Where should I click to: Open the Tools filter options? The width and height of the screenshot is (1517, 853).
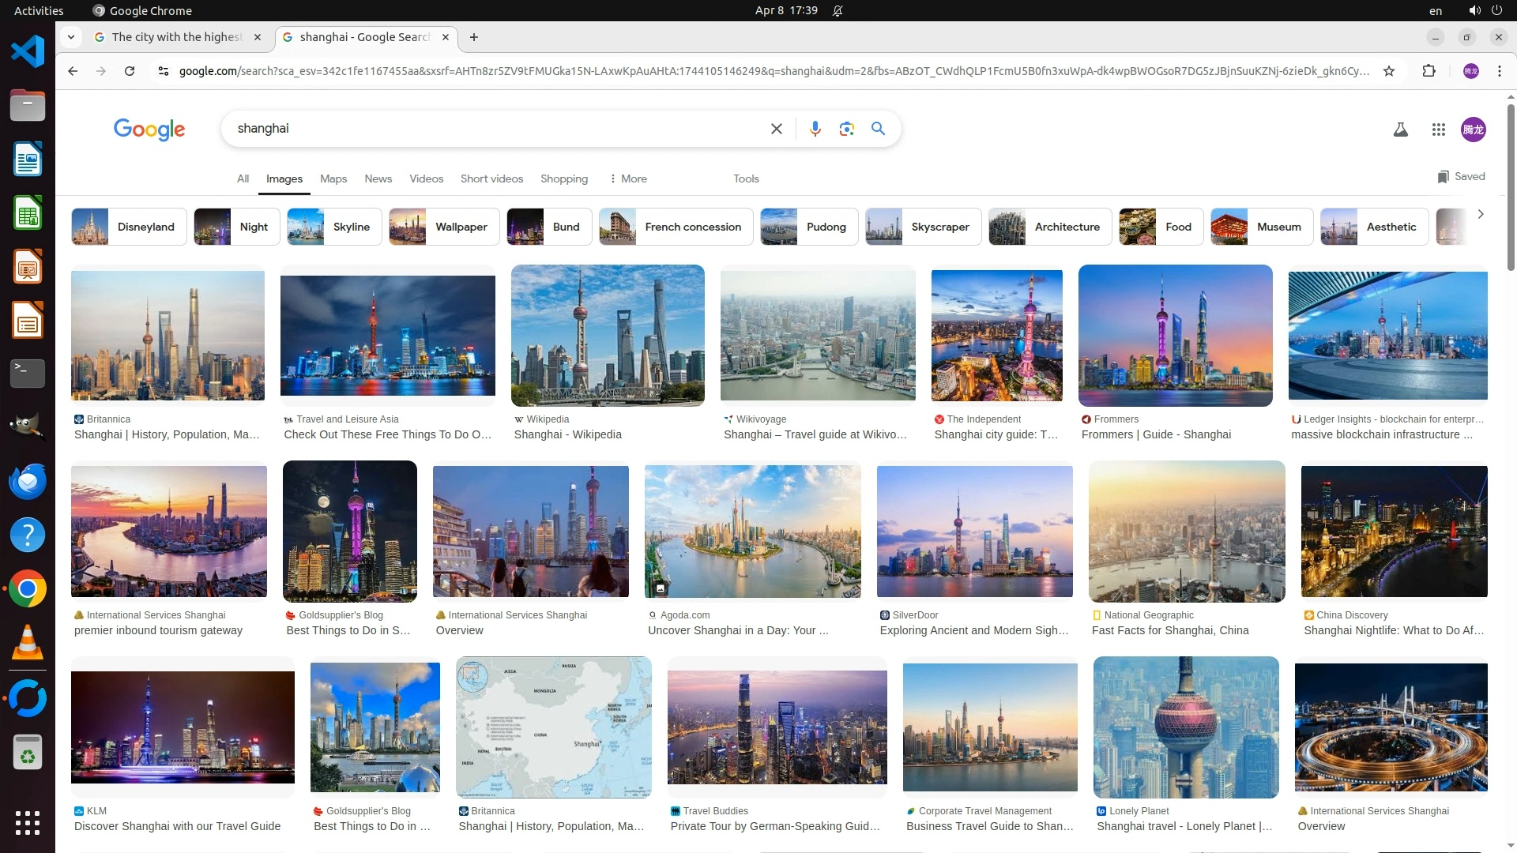pyautogui.click(x=745, y=178)
